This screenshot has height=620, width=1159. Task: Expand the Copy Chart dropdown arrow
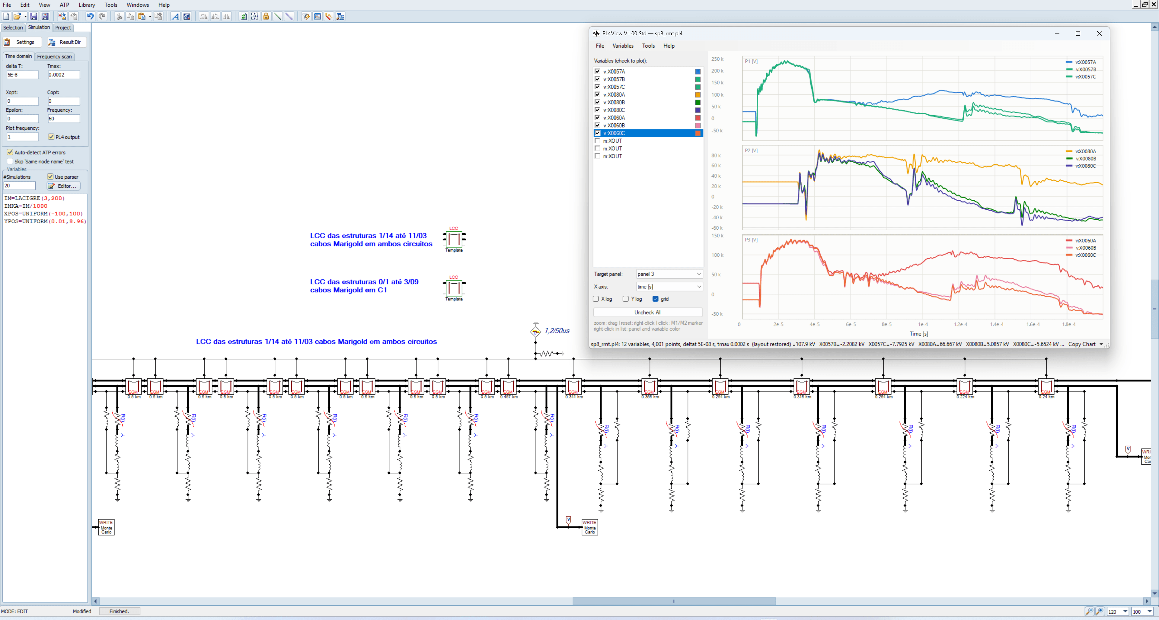1101,345
